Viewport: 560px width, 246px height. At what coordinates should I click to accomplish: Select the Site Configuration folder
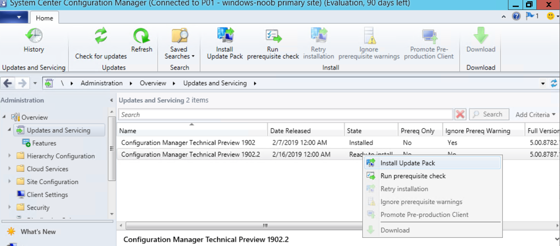click(52, 182)
